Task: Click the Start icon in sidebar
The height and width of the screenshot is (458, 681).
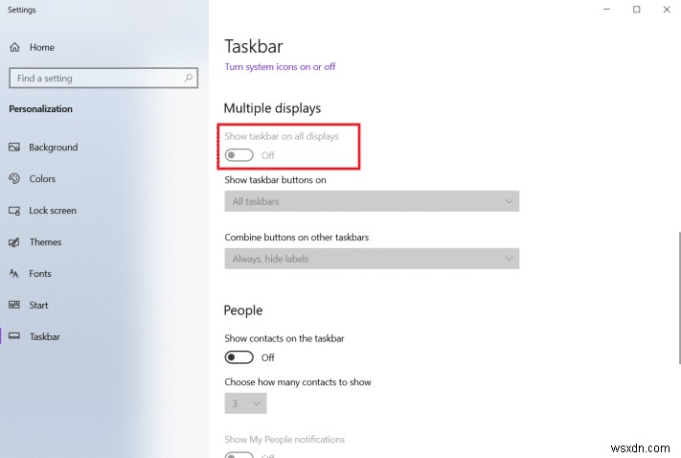Action: click(14, 306)
